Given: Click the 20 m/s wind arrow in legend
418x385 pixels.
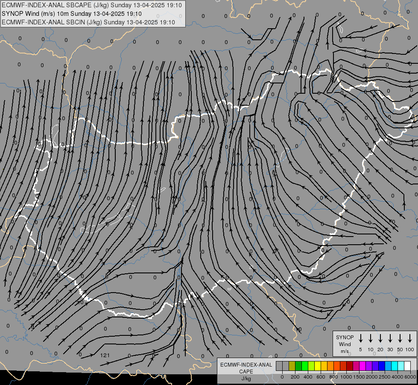Looking at the screenshot, I should 380,338.
